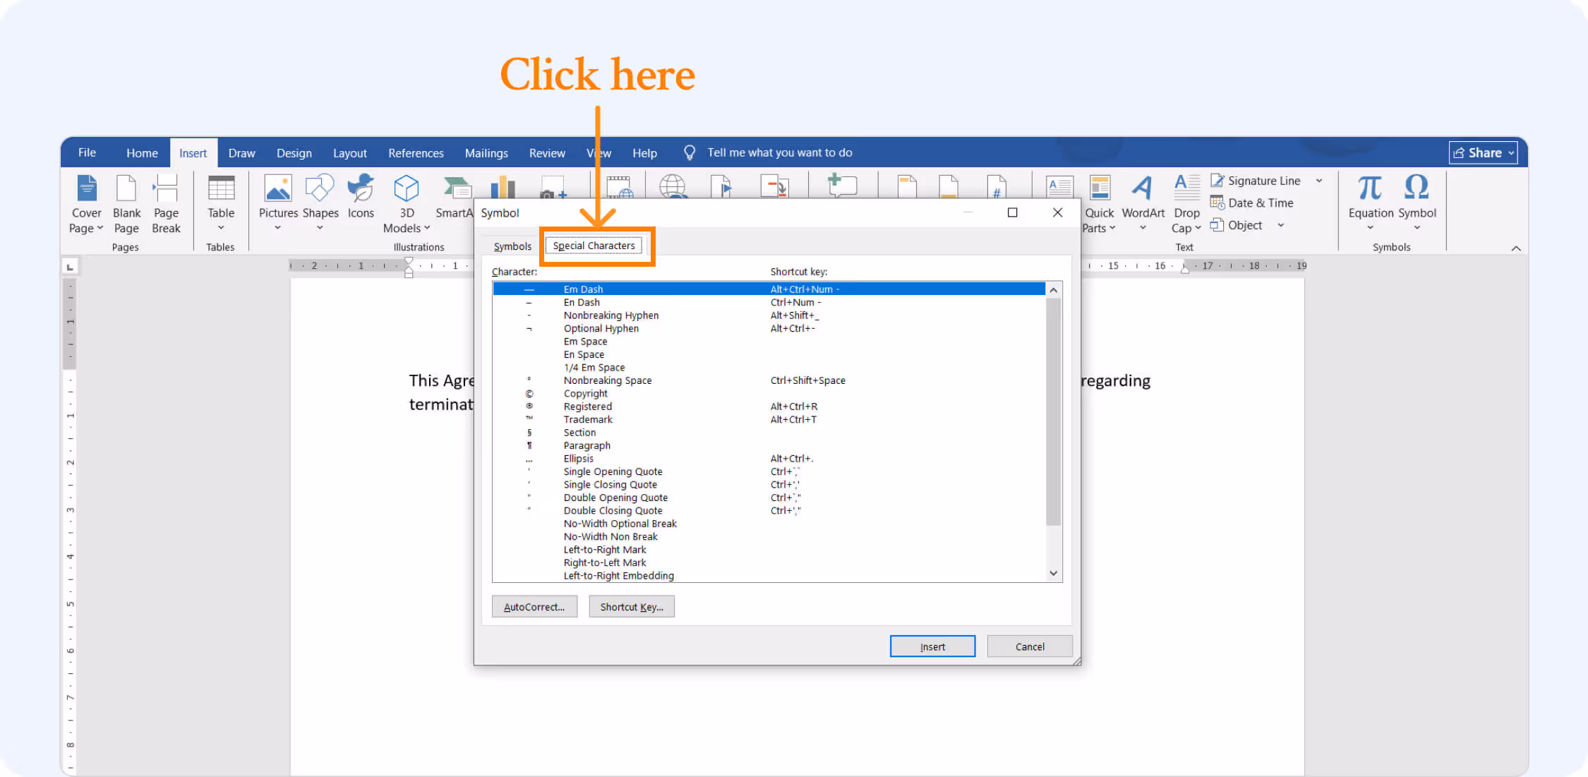1588x777 pixels.
Task: Switch to the Special Characters tab
Action: pyautogui.click(x=594, y=246)
